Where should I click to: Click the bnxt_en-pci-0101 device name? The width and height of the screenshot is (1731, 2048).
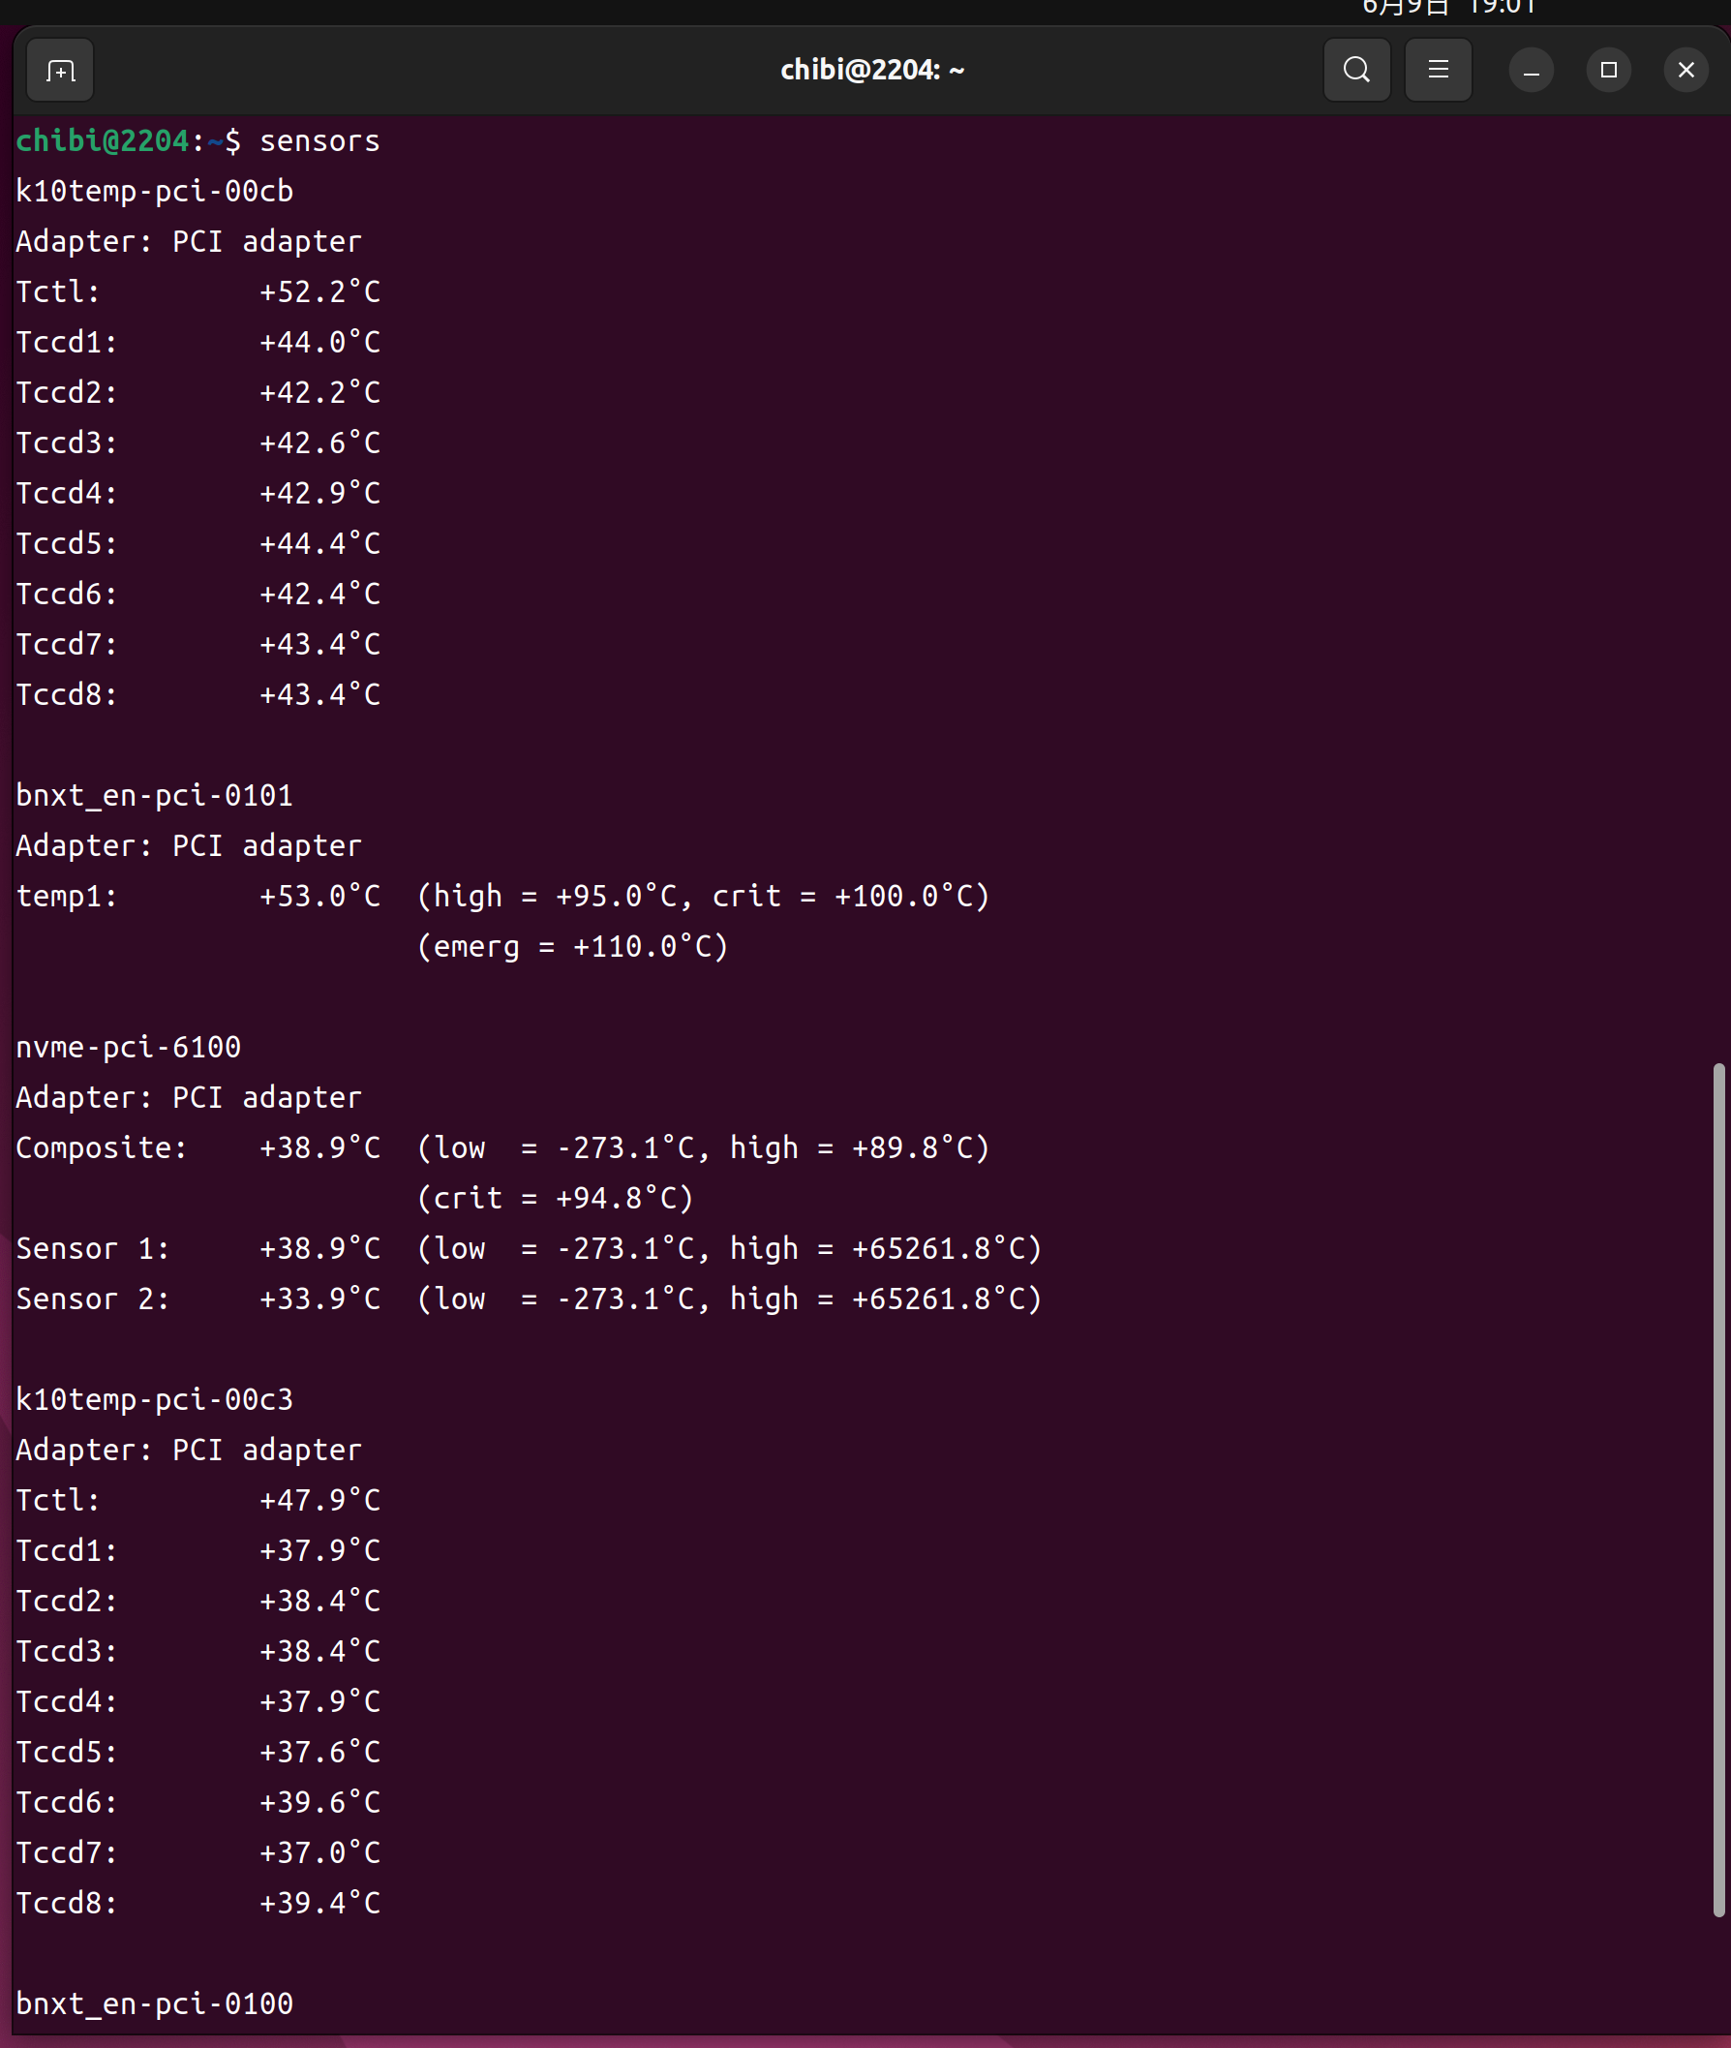click(154, 796)
